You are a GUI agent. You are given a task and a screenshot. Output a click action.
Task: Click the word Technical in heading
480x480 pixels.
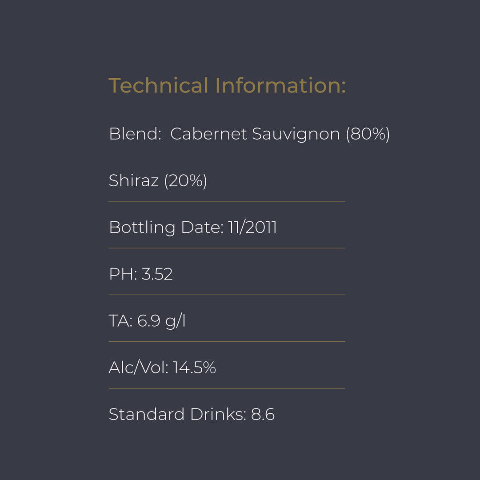pos(159,86)
